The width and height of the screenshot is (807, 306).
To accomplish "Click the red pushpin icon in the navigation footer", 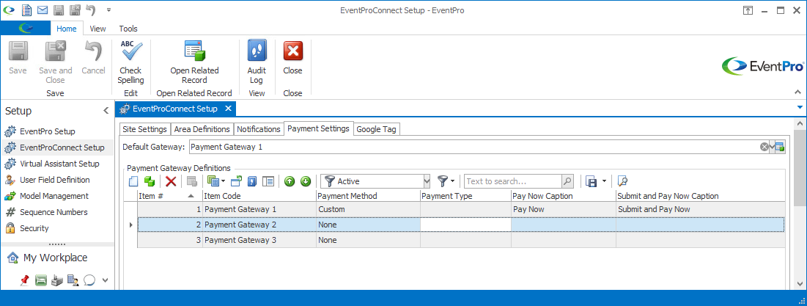I will tap(24, 280).
